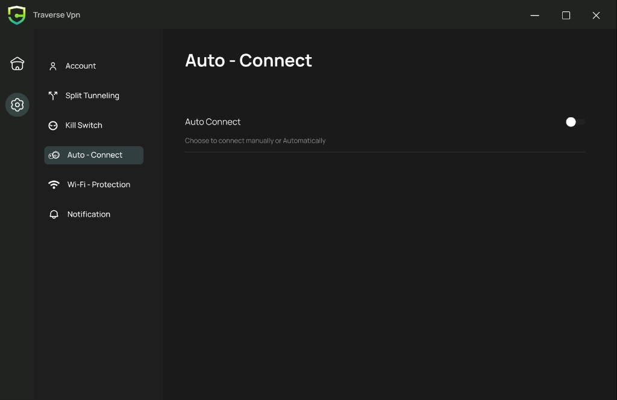
Task: Select the Auto - Connect menu entry
Action: (x=93, y=155)
